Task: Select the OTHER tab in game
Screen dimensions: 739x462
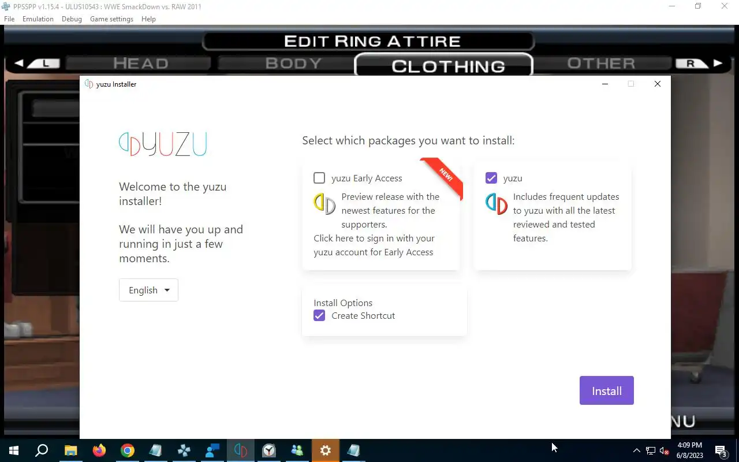Action: pos(601,63)
